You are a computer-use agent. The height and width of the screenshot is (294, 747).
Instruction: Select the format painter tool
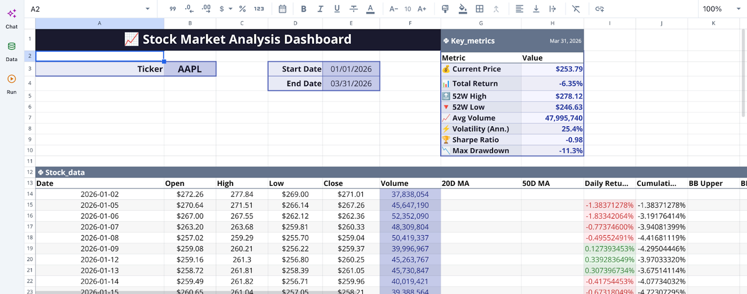coord(446,9)
